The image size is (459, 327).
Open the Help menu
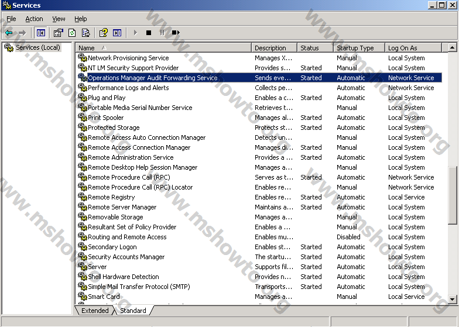(x=81, y=19)
